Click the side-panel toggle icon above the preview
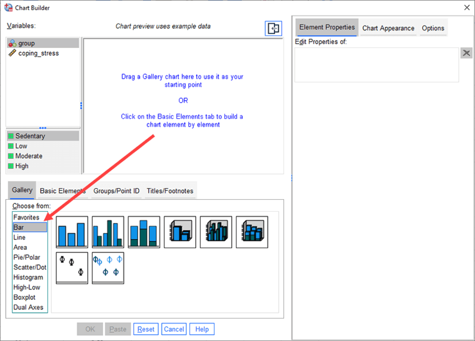The image size is (475, 341). (x=273, y=29)
